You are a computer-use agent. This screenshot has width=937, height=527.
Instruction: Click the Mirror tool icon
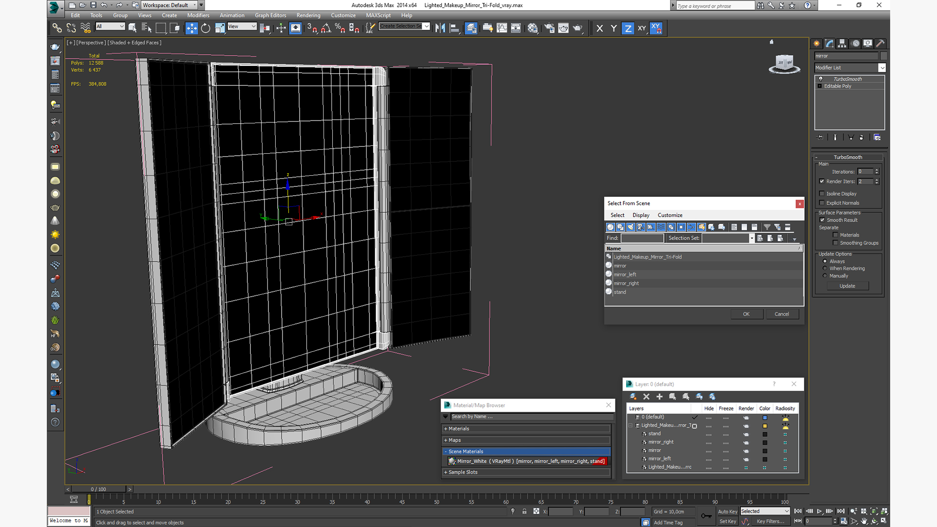pyautogui.click(x=440, y=28)
